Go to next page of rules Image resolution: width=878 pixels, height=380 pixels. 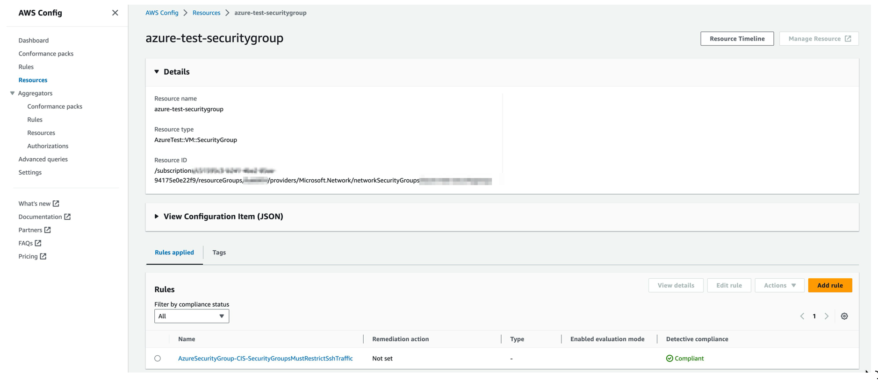[x=827, y=316]
